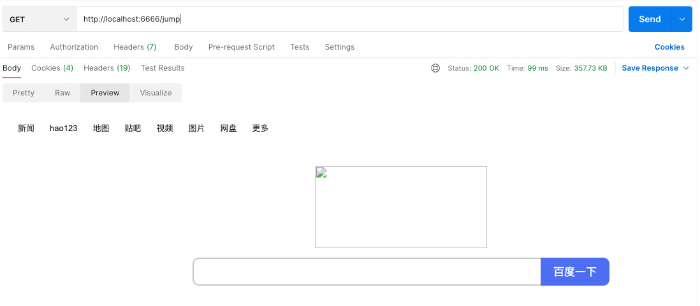Click the Baidu search input box
This screenshot has width=700, height=306.
[x=367, y=272]
